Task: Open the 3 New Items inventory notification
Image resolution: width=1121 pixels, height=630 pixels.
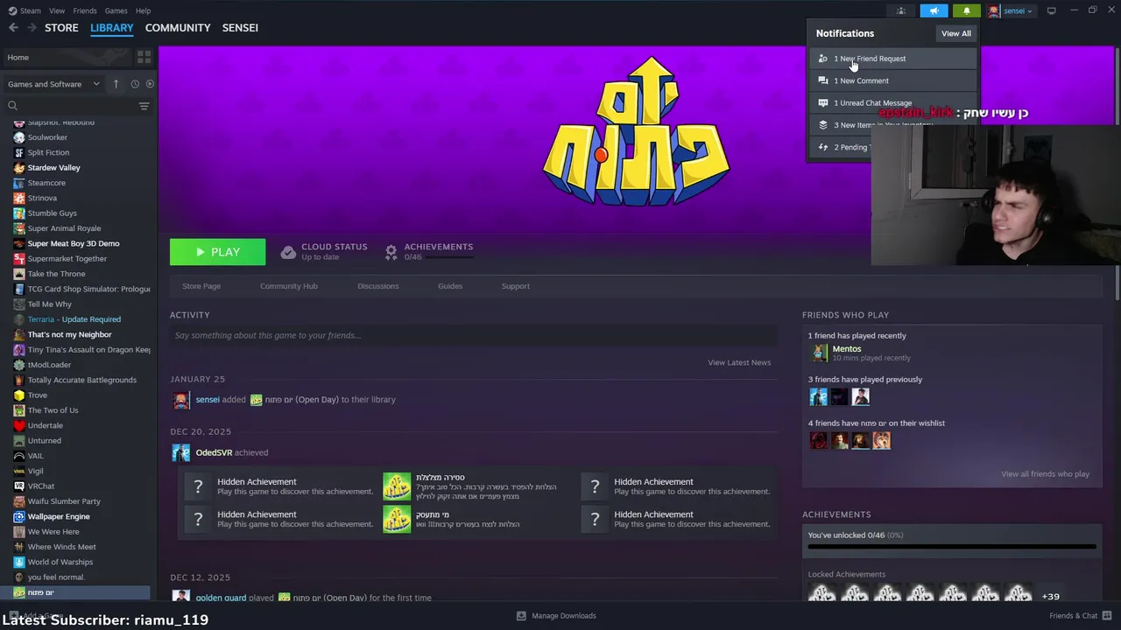Action: click(892, 125)
